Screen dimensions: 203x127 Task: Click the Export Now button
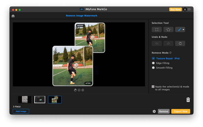pos(180,111)
